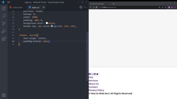Open the Search view in activity bar

coord(4,16)
